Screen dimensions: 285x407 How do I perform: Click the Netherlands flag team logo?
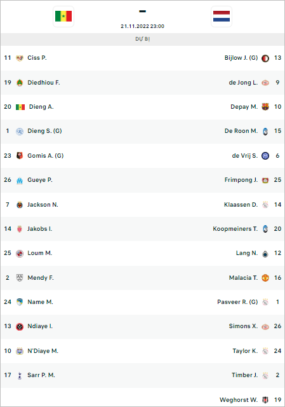pos(222,17)
